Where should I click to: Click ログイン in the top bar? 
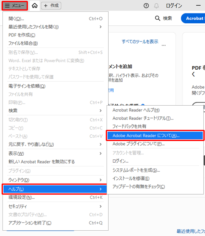click(x=174, y=6)
